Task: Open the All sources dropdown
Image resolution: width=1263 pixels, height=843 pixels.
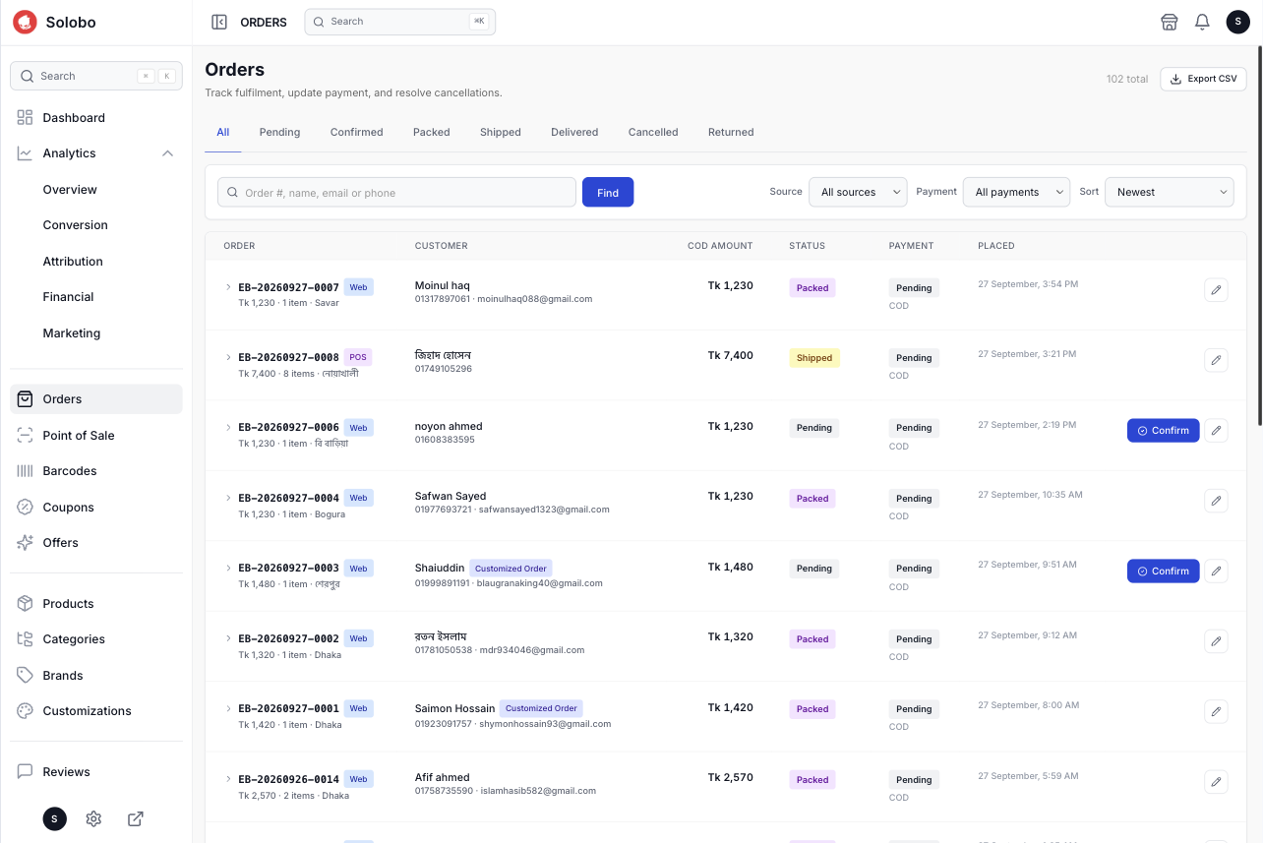Action: (858, 192)
